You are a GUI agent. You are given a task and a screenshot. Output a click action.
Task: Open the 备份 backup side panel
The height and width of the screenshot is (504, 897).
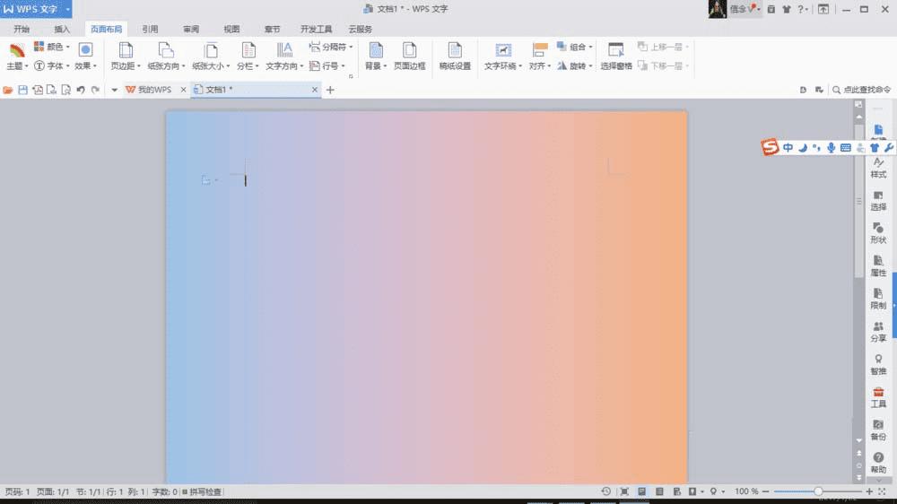pos(878,430)
